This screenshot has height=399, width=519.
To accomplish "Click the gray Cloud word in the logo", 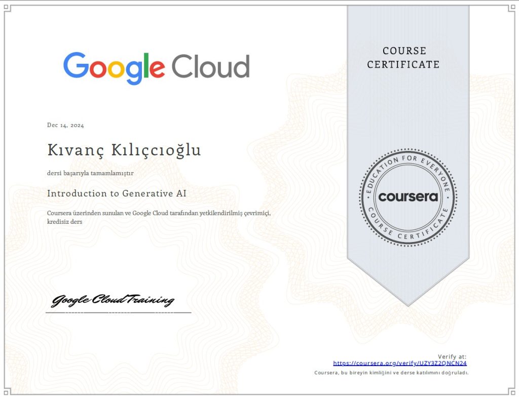I will pos(210,67).
